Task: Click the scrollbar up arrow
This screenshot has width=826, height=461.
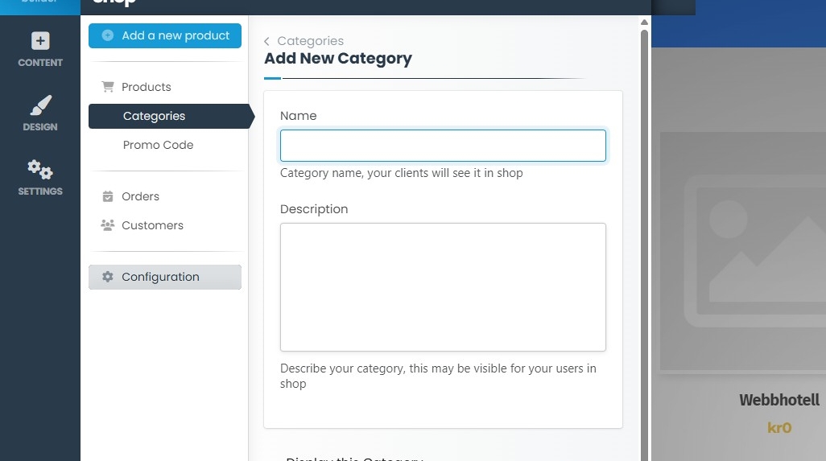Action: point(644,22)
